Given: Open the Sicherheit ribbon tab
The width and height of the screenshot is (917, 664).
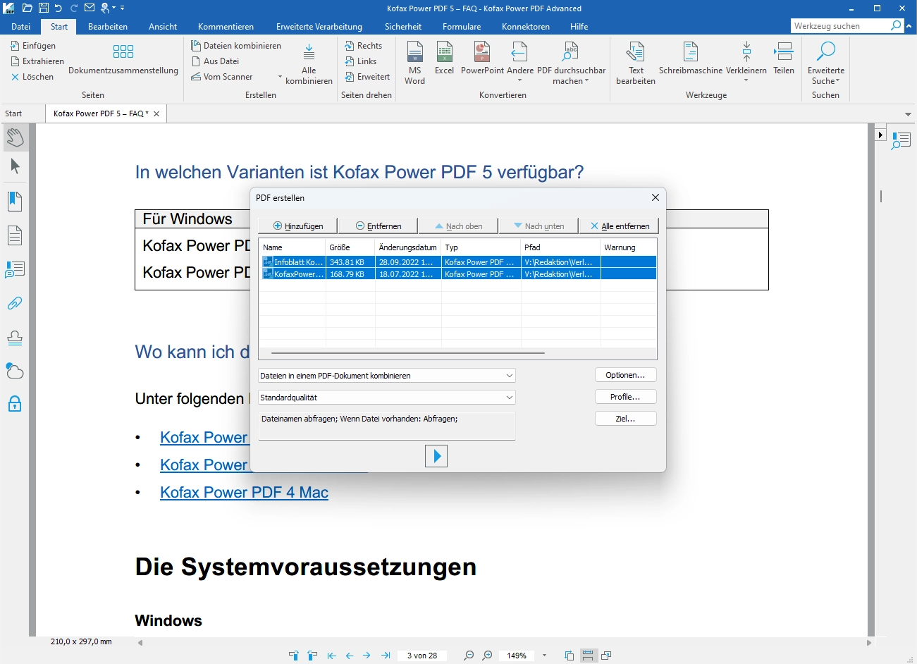Looking at the screenshot, I should tap(403, 26).
